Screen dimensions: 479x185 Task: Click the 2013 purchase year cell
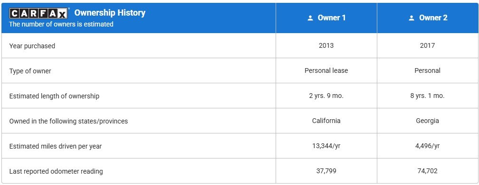point(326,45)
